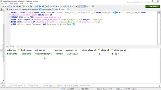Image resolution: width=161 pixels, height=90 pixels.
Task: Expand the run query dropdown arrow
Action: pyautogui.click(x=59, y=6)
